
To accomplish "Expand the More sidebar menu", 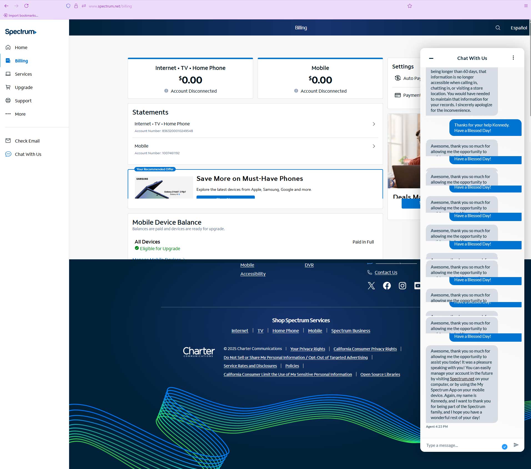I will [20, 114].
